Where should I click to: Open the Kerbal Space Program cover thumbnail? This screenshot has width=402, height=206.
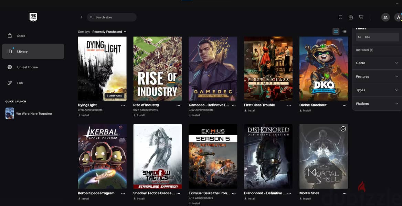[x=102, y=156]
